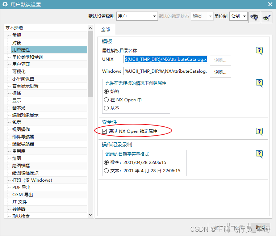Select 着重显示设置 in the settings tree
Viewport: 276px width, 236px height.
[x=25, y=86]
